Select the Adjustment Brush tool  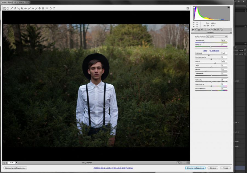[x=36, y=8]
